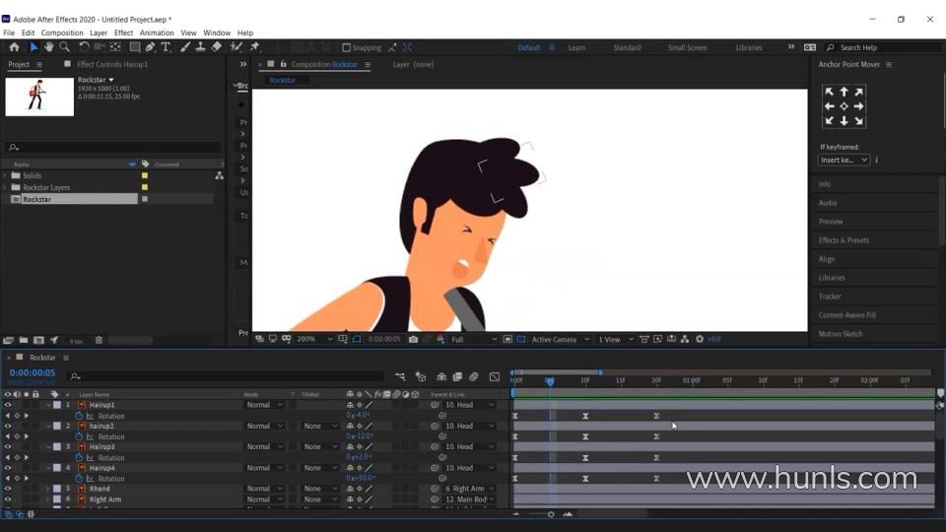Select the Hand tool in toolbar
The height and width of the screenshot is (532, 946).
tap(48, 47)
